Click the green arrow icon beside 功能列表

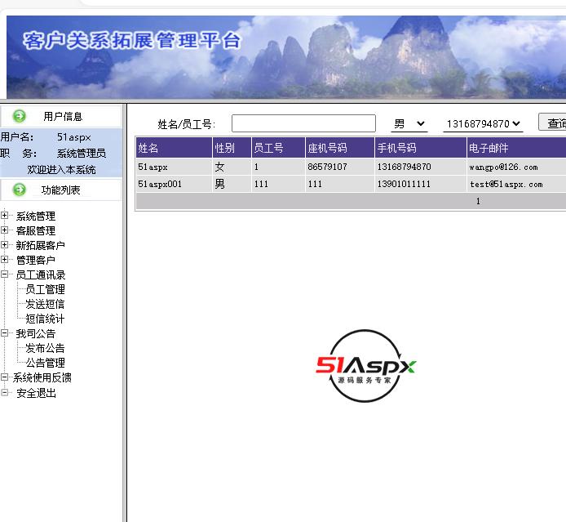click(19, 190)
